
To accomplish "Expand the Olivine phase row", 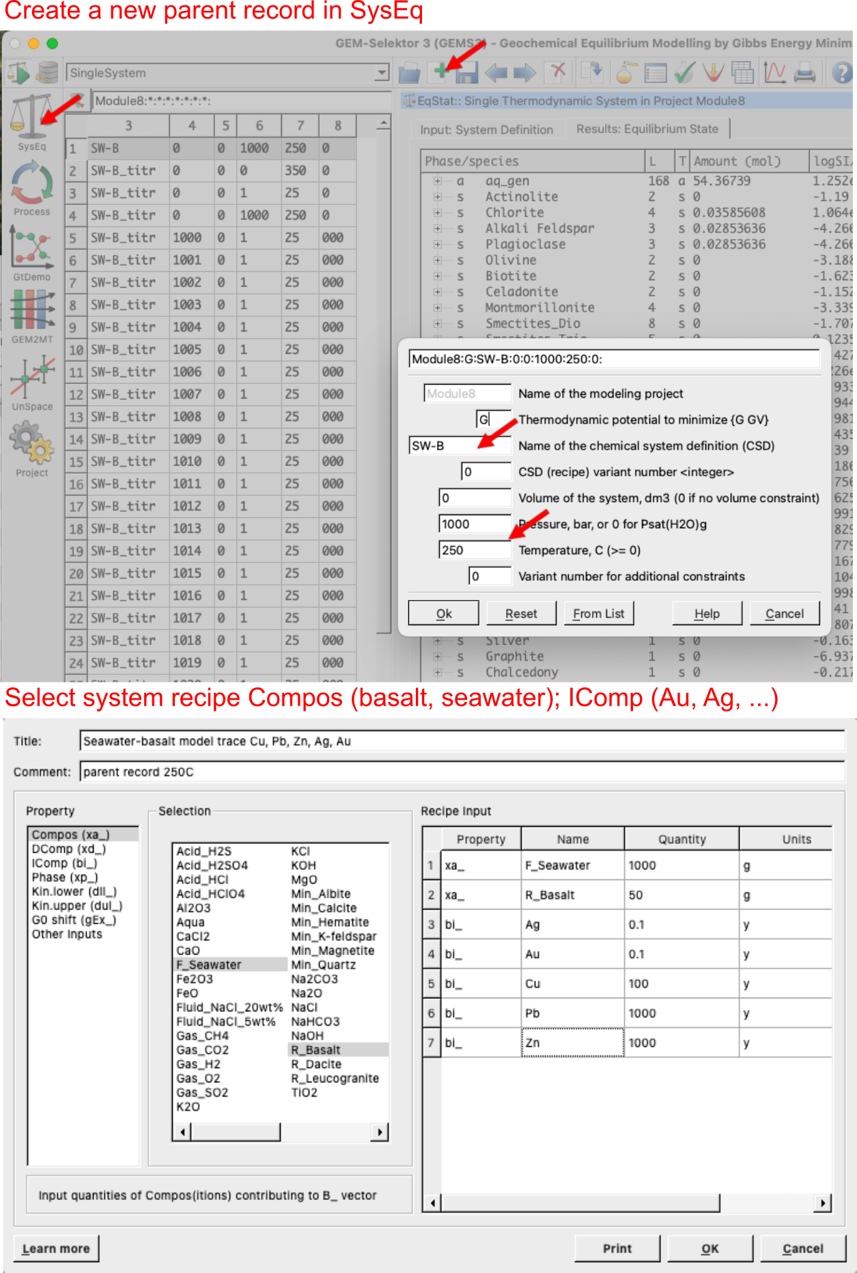I will coord(437,260).
